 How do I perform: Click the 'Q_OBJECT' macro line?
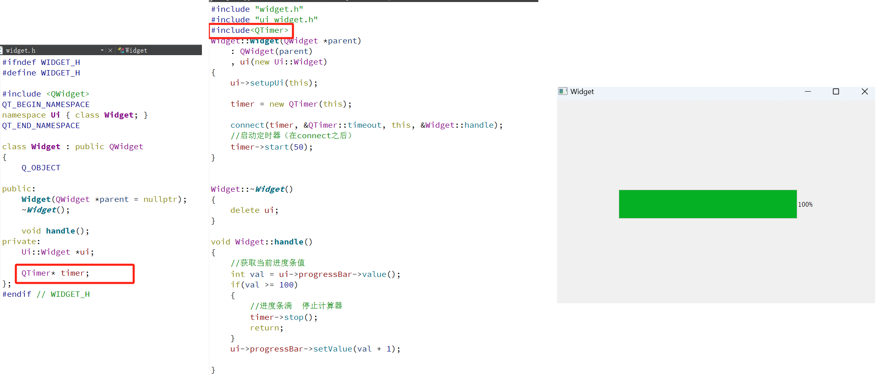(x=41, y=167)
